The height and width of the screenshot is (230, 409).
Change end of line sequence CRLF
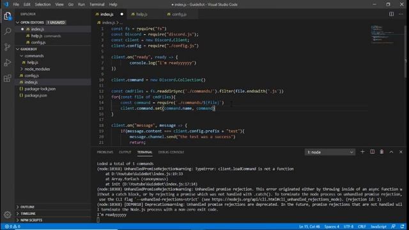[x=362, y=227]
